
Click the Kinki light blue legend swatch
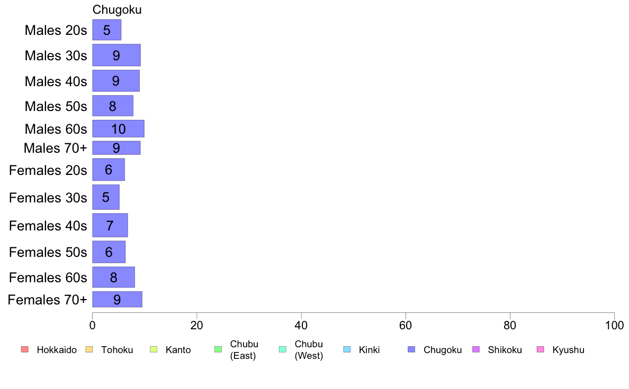click(x=347, y=349)
